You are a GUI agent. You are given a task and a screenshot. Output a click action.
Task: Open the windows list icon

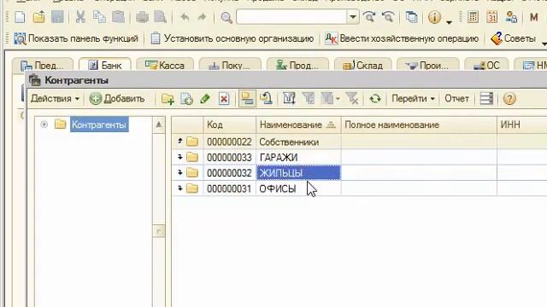coord(412,17)
